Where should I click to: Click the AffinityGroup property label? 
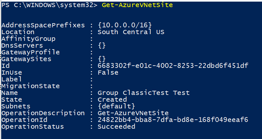click(28, 39)
